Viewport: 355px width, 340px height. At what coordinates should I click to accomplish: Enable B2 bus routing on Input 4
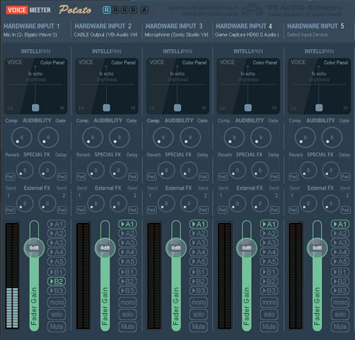[269, 281]
